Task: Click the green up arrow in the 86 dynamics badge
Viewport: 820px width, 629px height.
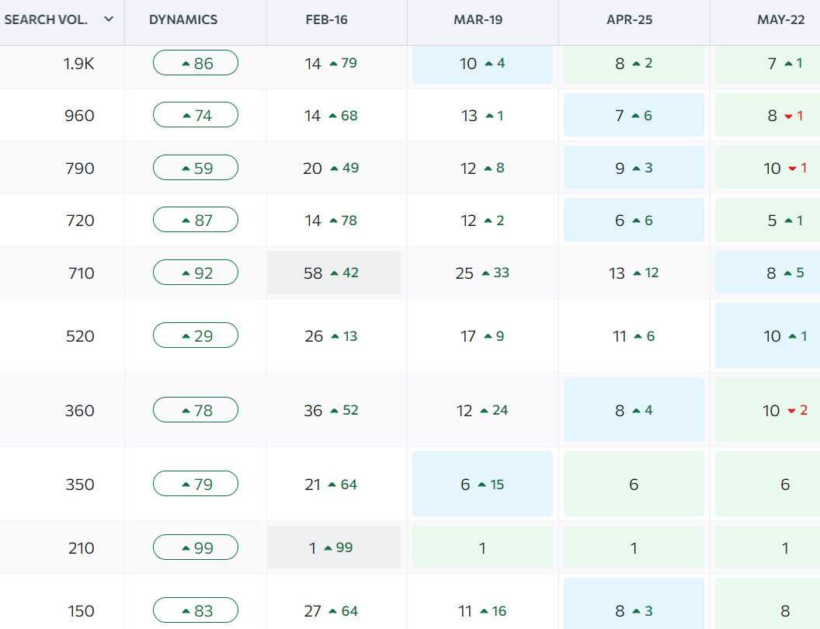Action: (x=186, y=64)
